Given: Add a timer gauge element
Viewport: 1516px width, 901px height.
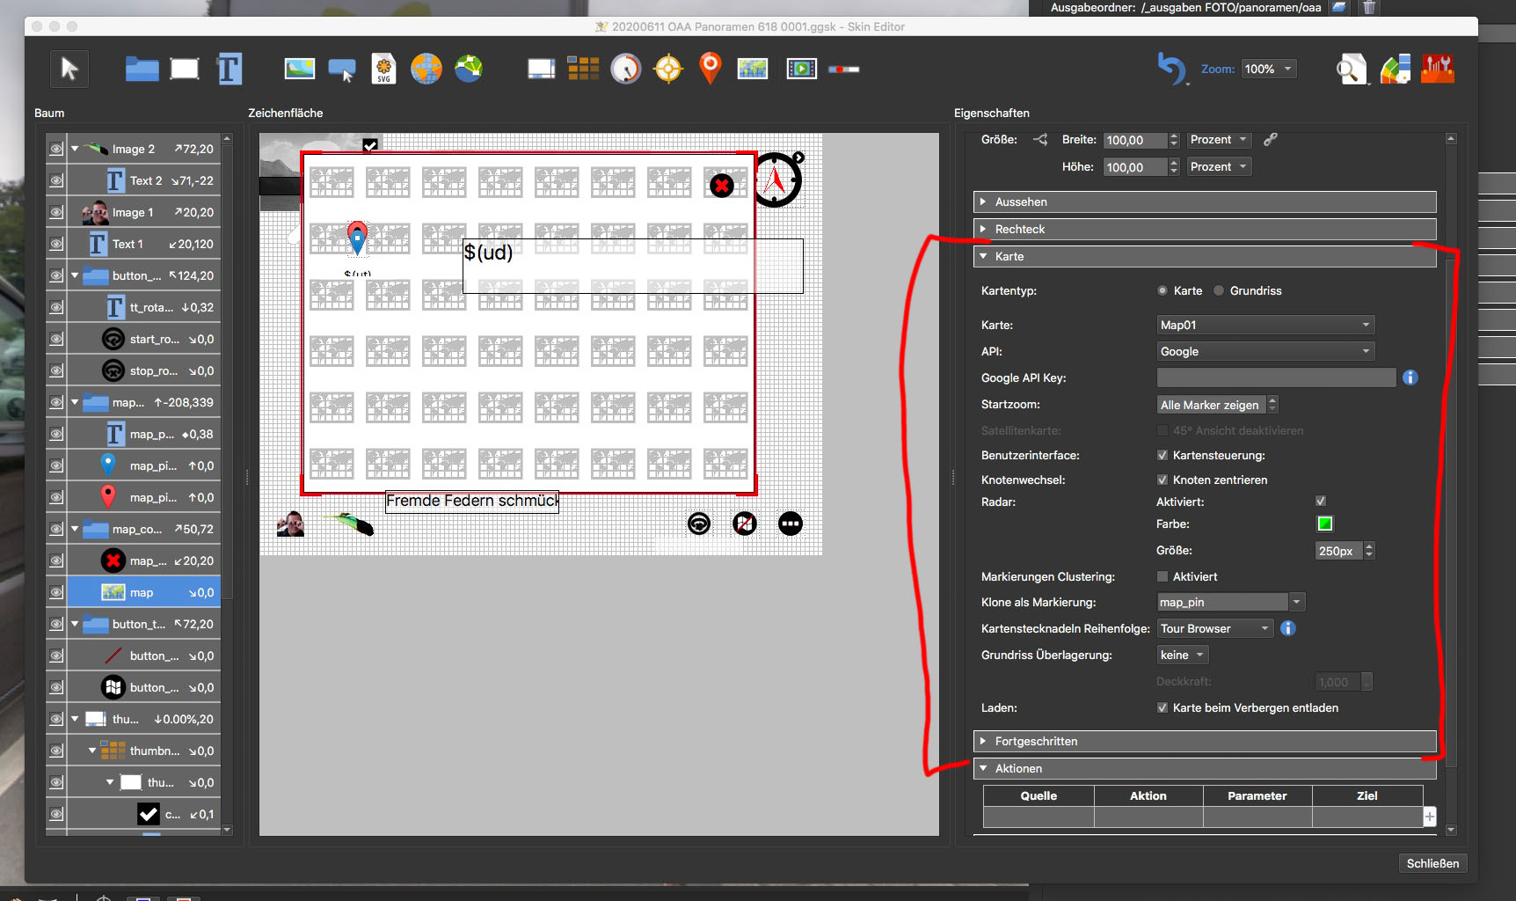Looking at the screenshot, I should click(626, 69).
